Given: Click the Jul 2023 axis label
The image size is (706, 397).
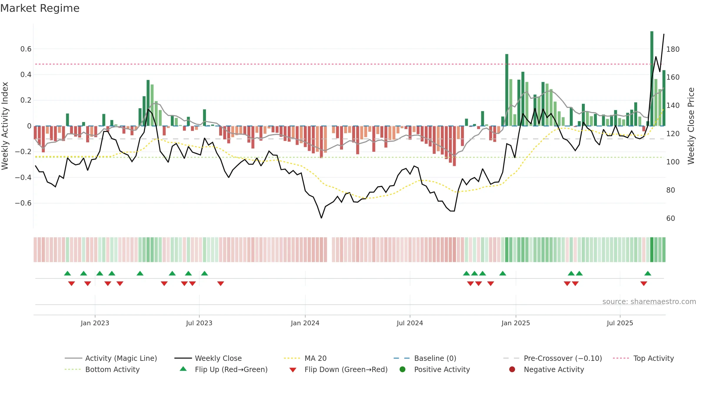Looking at the screenshot, I should [199, 323].
